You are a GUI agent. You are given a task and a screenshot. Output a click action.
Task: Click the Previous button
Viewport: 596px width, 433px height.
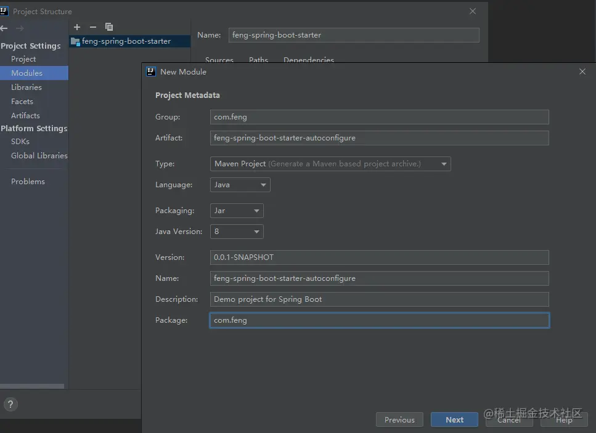point(399,419)
